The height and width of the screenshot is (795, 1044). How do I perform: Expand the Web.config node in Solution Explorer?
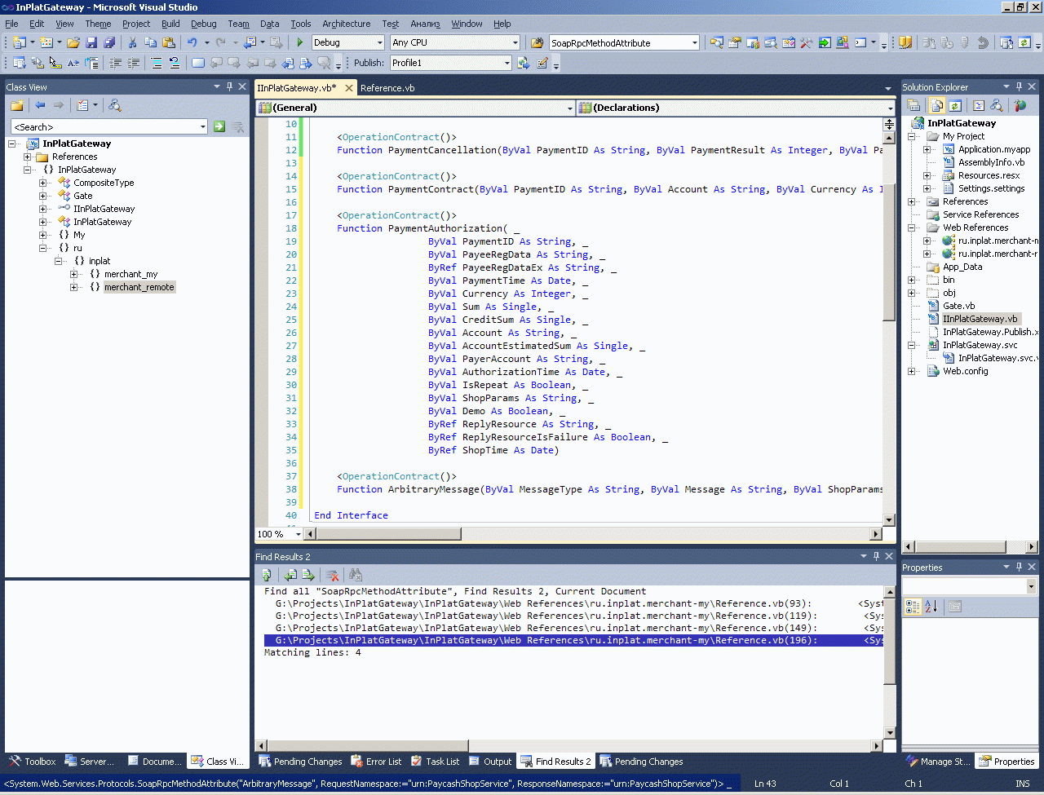[x=912, y=371]
